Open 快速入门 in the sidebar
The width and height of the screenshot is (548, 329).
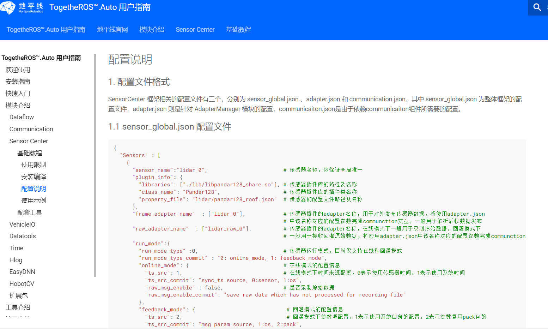click(18, 94)
